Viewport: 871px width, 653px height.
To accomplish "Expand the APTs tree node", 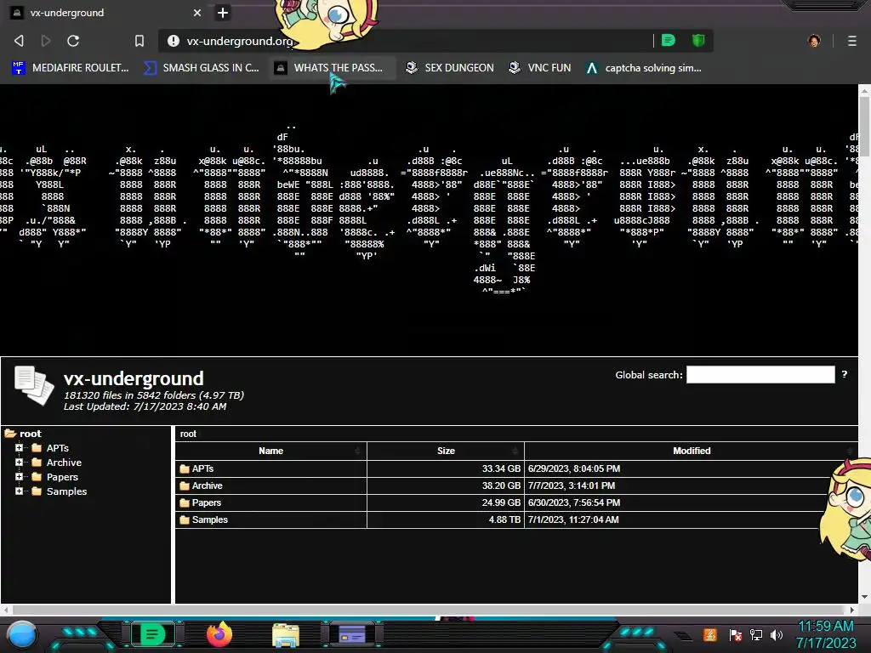I will click(x=19, y=447).
